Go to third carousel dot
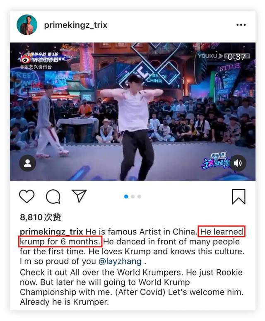This screenshot has width=265, height=321. [x=139, y=196]
